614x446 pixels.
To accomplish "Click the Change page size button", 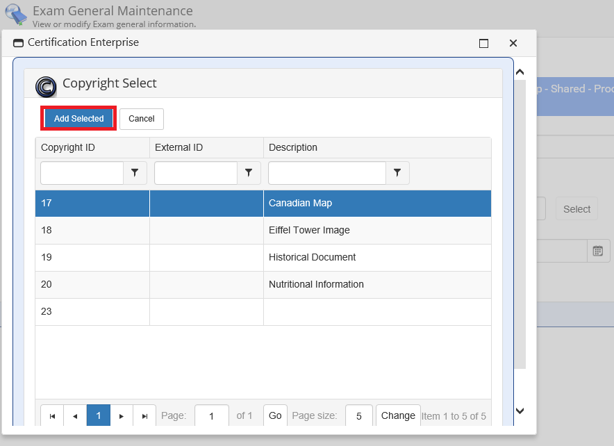I will click(x=398, y=416).
